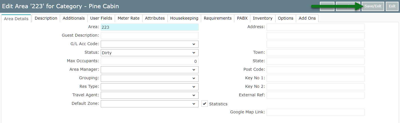Expand the Status dropdown showing Dirty
This screenshot has width=400, height=123.
point(149,53)
